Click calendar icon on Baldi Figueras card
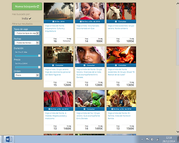Viewport: 179px width, 143px height. (x=53, y=65)
